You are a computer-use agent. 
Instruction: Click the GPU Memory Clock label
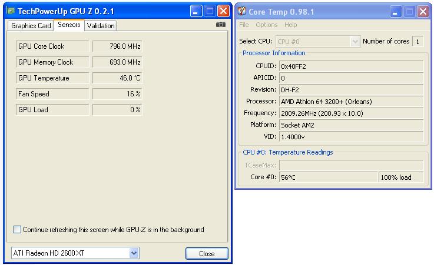pos(52,62)
